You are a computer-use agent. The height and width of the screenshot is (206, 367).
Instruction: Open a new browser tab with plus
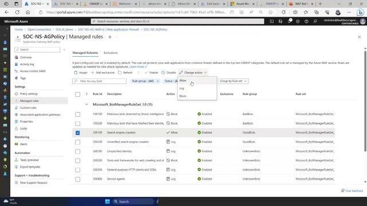pos(320,4)
